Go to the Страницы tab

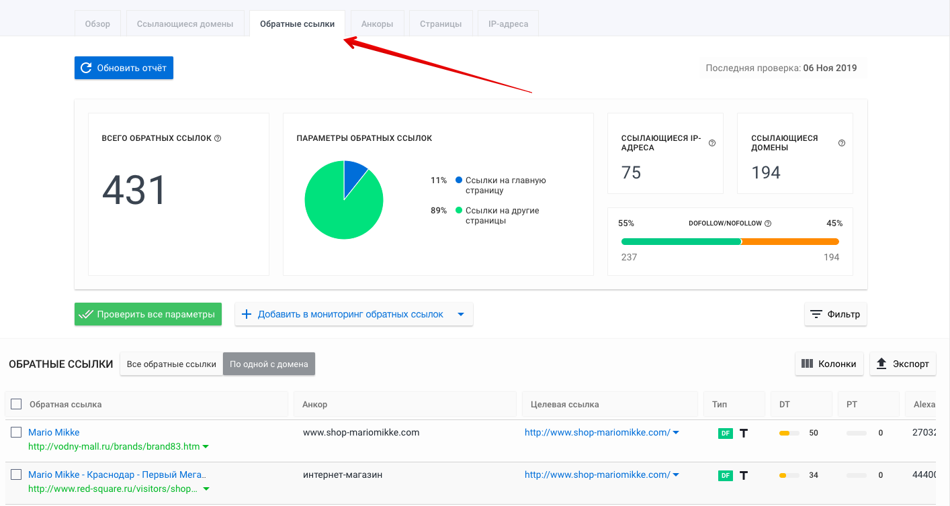(441, 23)
